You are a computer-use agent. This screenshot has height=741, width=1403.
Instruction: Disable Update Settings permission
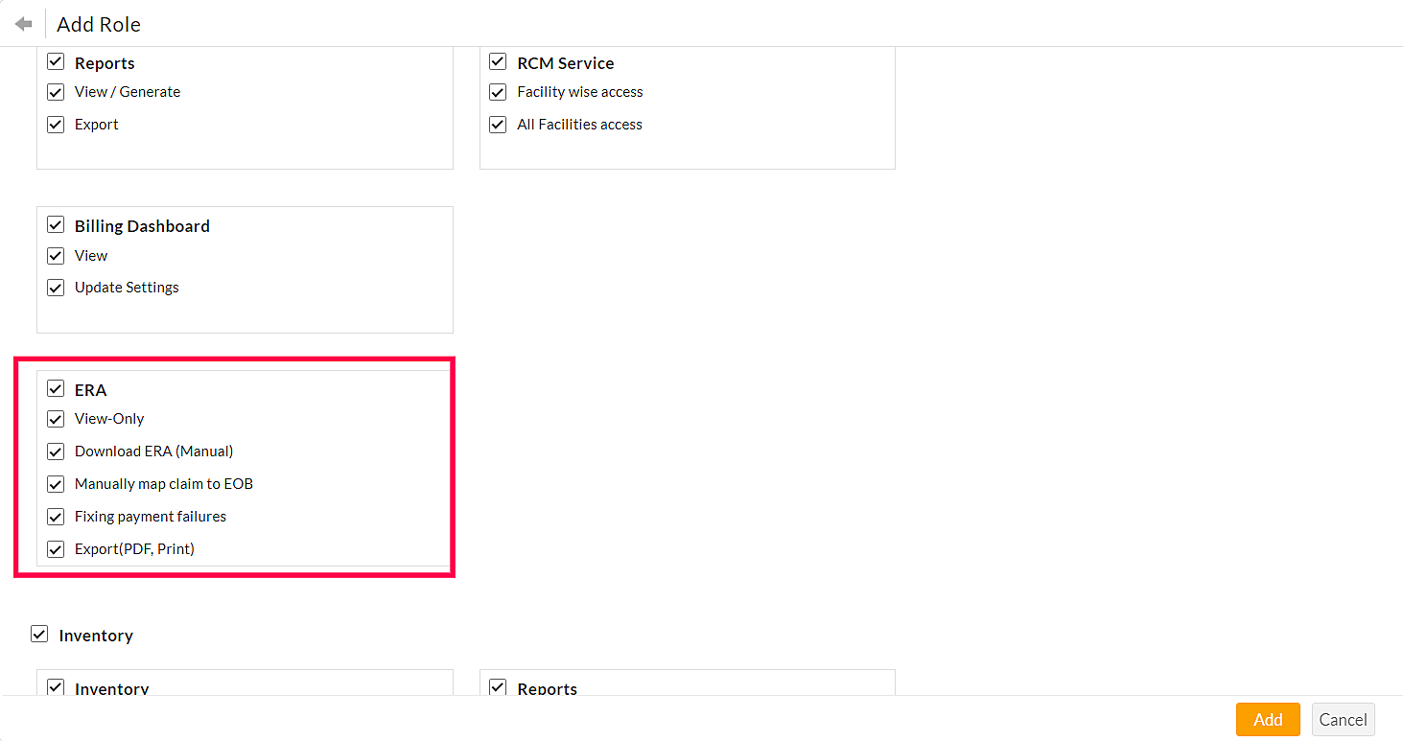[x=56, y=288]
